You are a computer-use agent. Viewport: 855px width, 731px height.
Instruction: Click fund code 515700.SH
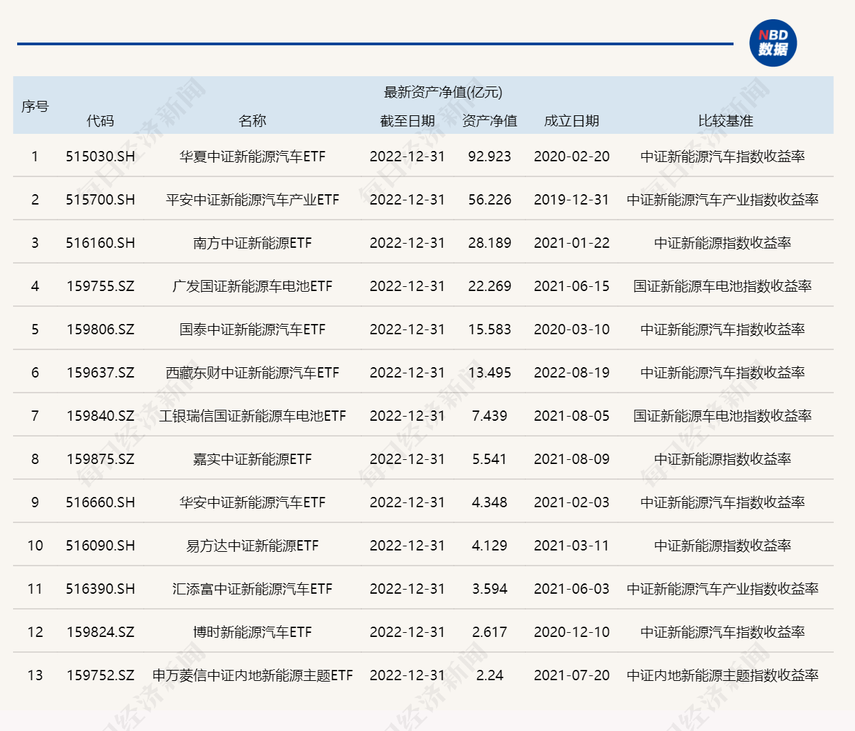pos(100,200)
